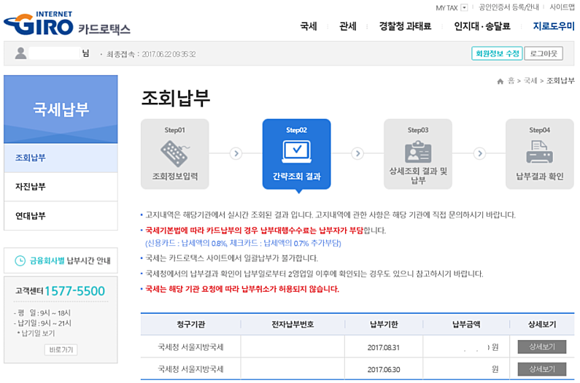The height and width of the screenshot is (383, 580).
Task: Click the 납부금액 column header
Action: 466,325
